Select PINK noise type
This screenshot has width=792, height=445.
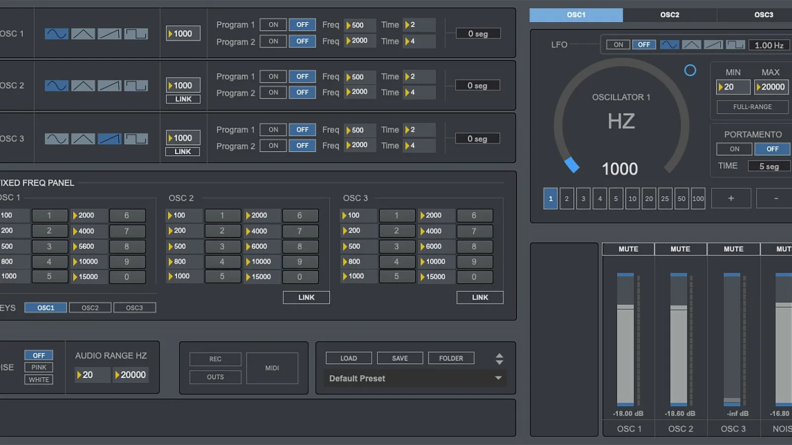point(39,367)
